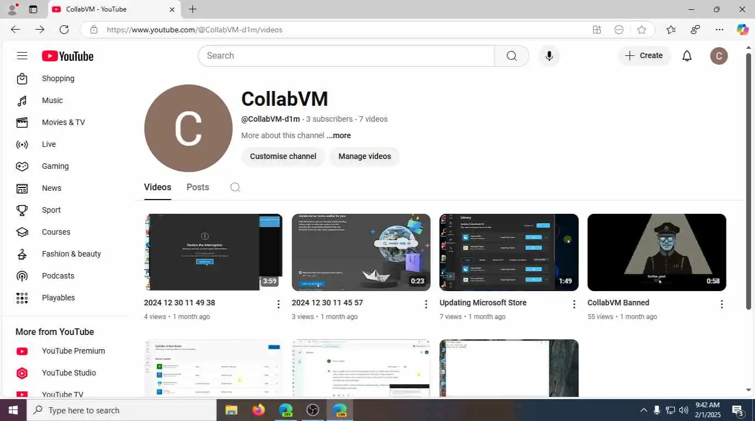The width and height of the screenshot is (755, 421).
Task: Click "3 subscribers" text
Action: [329, 119]
